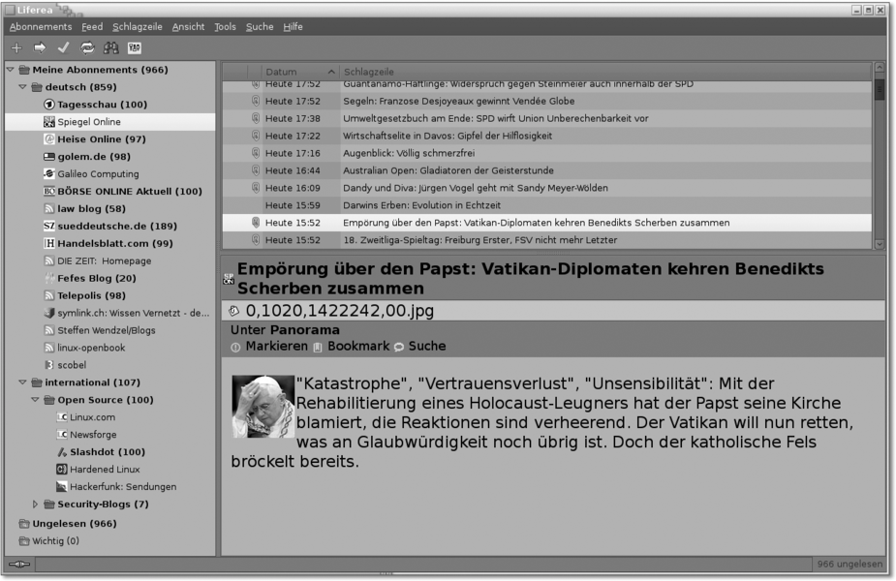Click the attachment icon beside 0,1020,1422242,00.jpg
Screen dimensions: 896x581
coord(235,311)
